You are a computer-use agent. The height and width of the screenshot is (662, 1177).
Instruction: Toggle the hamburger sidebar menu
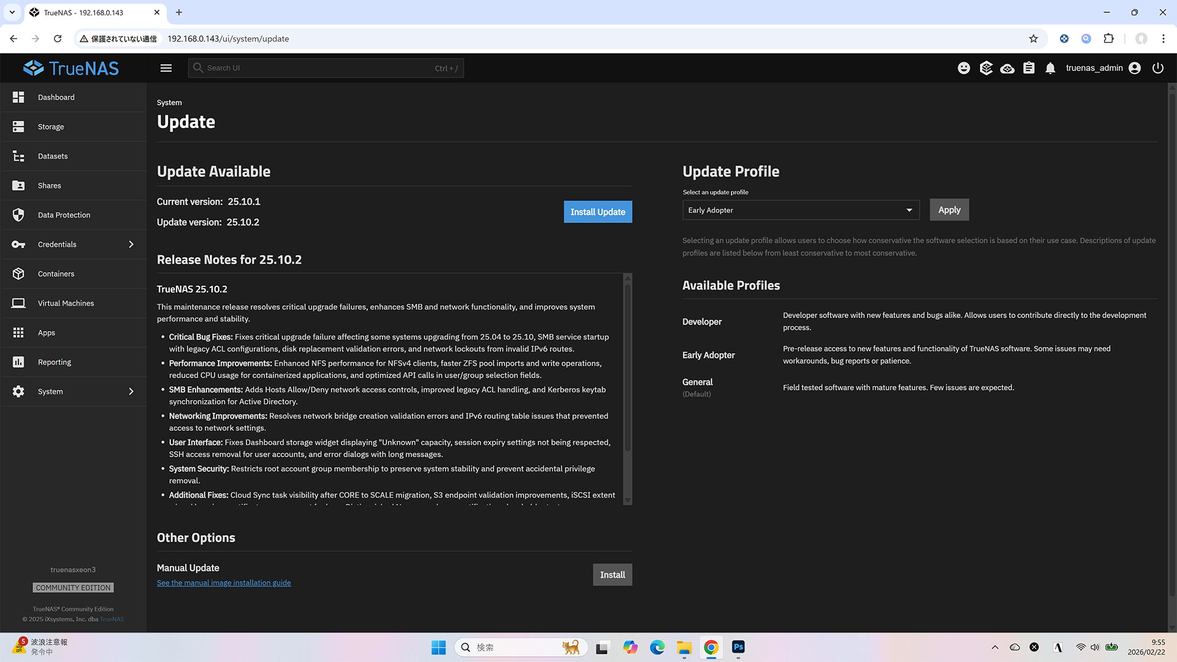166,68
